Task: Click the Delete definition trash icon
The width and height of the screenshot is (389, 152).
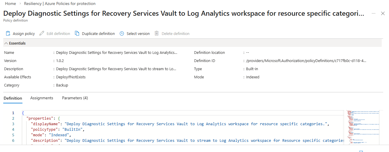Action: click(157, 33)
